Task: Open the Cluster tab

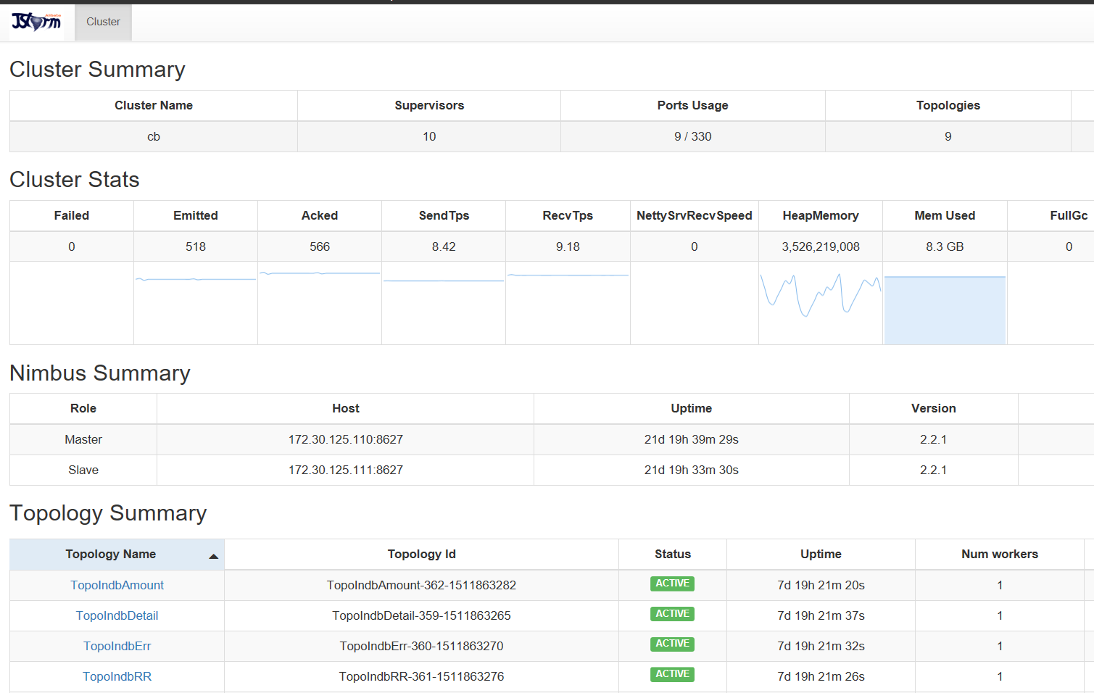Action: click(103, 22)
